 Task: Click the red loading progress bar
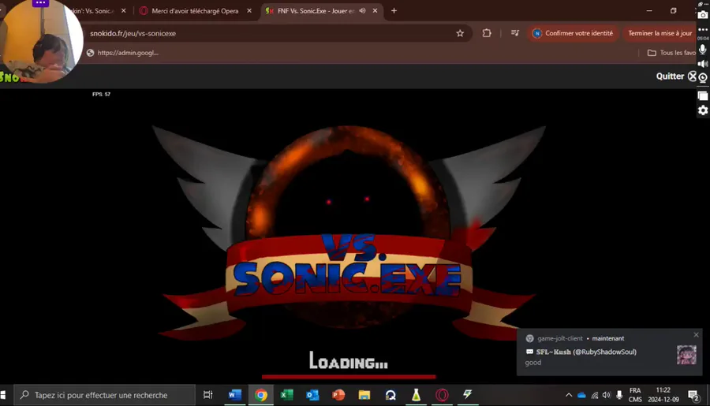[349, 376]
